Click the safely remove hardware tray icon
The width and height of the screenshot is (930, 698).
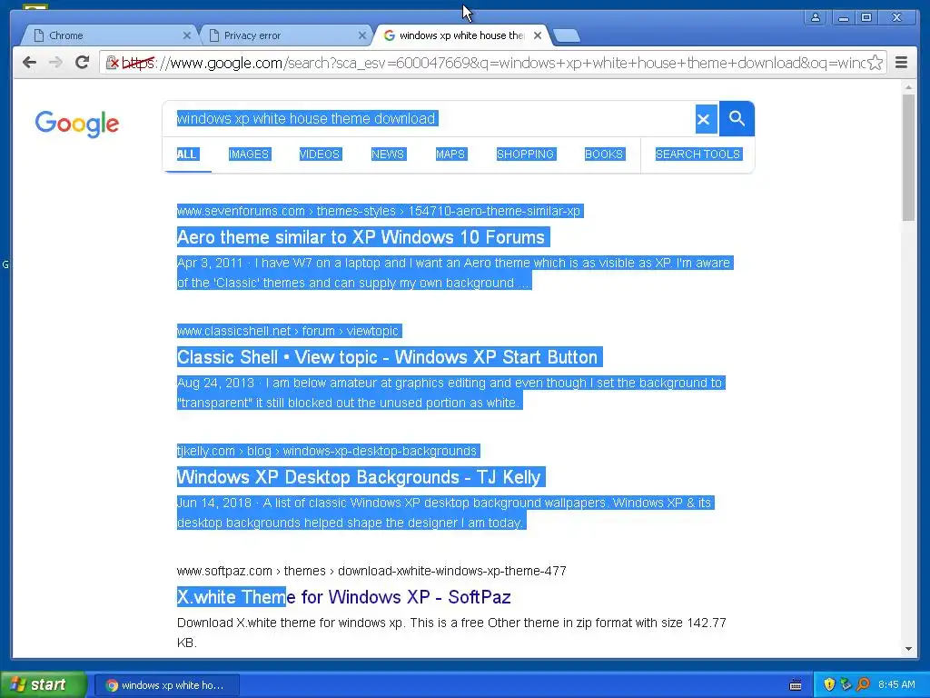(846, 684)
